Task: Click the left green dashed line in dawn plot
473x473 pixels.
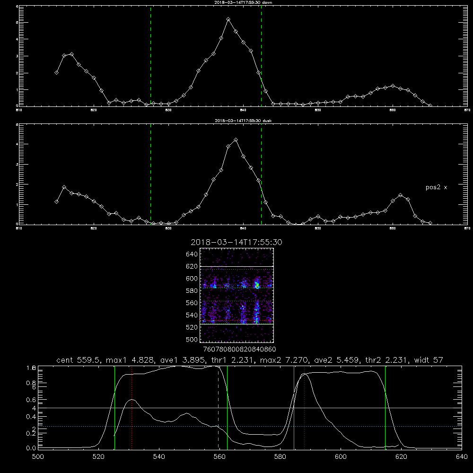Action: pos(150,56)
